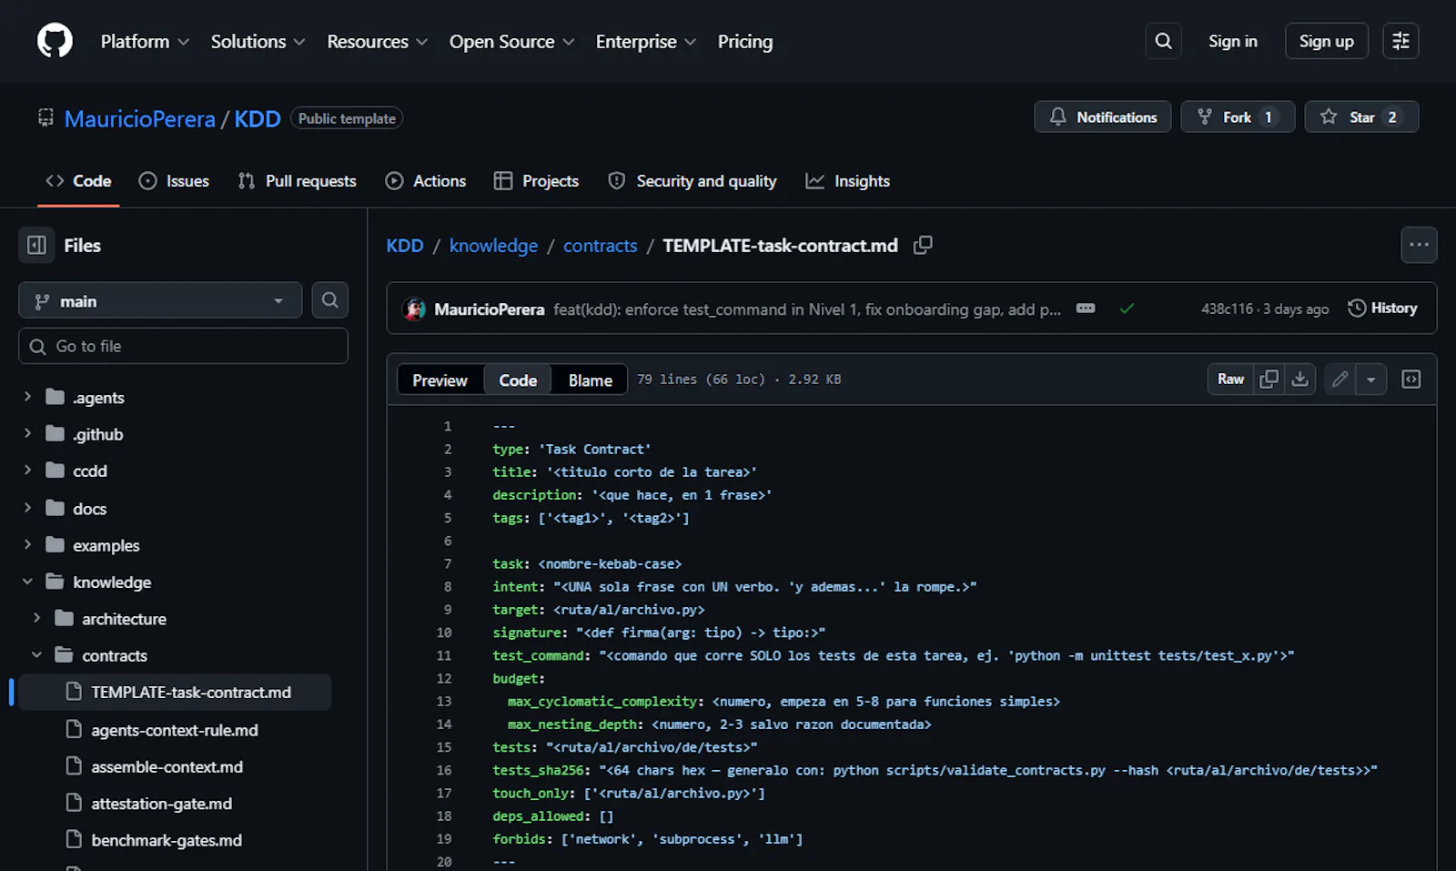Switch to the Code repository tab

click(78, 180)
